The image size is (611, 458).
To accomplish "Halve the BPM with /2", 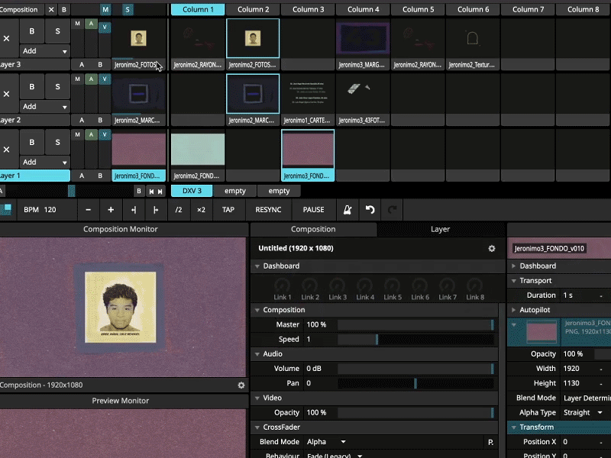I will (179, 210).
